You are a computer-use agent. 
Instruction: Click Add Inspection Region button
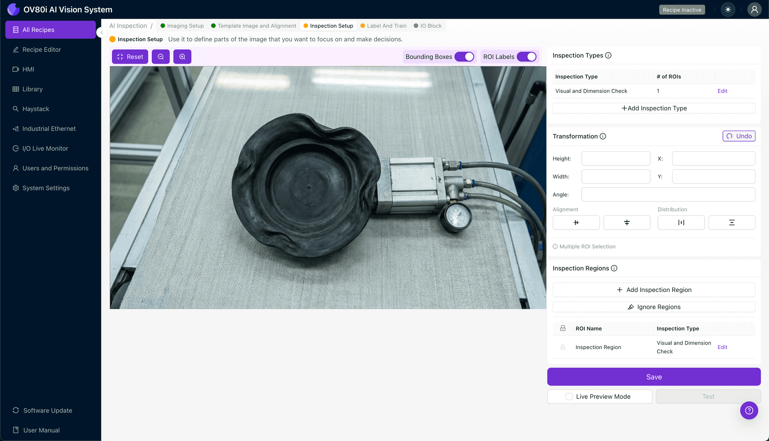point(654,290)
